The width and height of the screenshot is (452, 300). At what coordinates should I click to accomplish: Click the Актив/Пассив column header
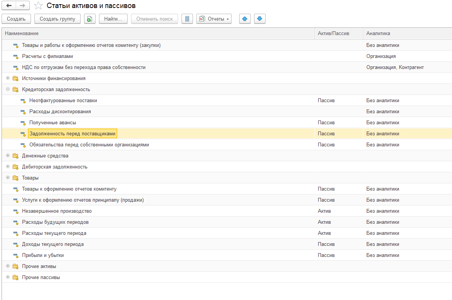[333, 34]
